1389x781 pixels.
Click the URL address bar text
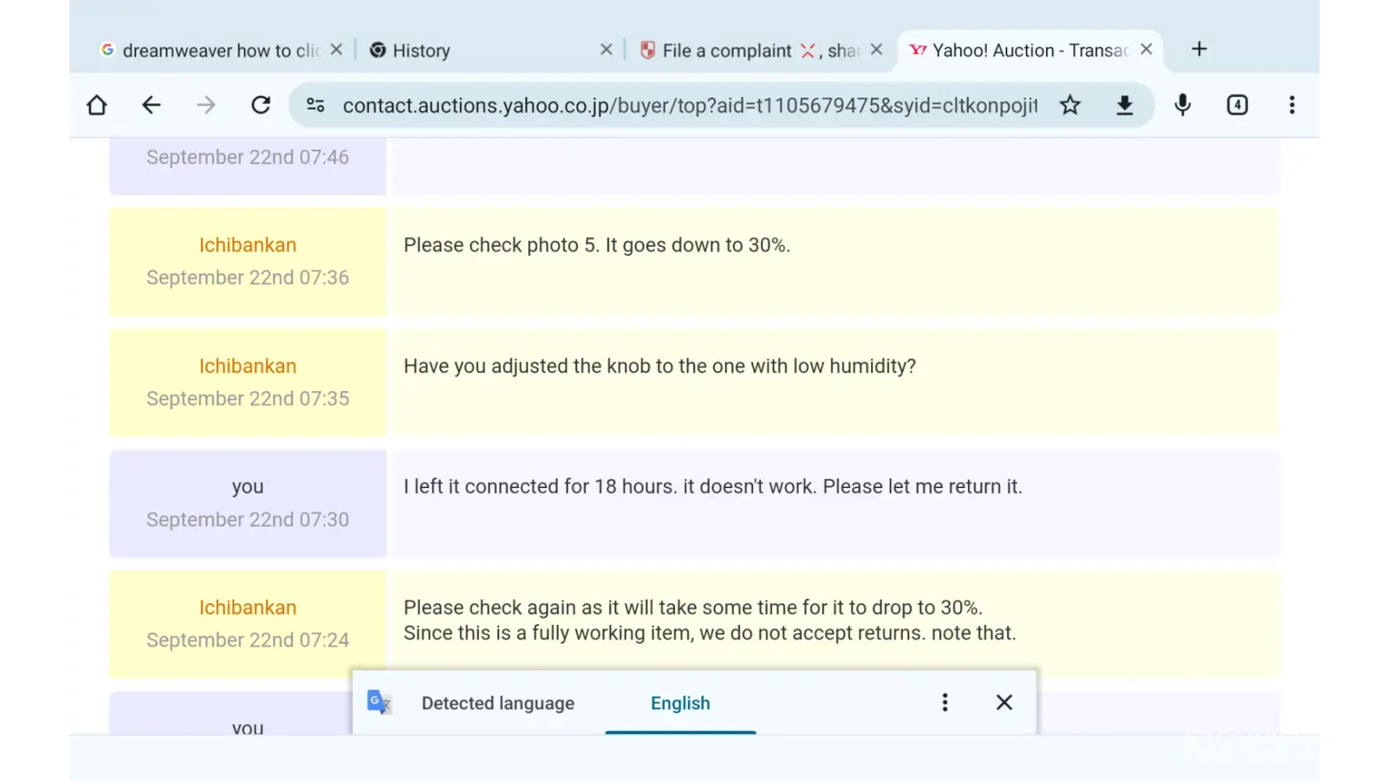[690, 105]
